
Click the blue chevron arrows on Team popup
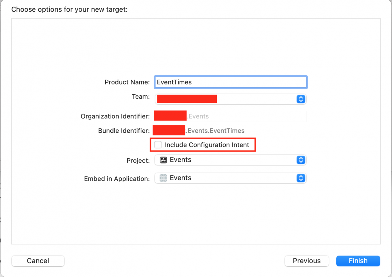pyautogui.click(x=301, y=99)
